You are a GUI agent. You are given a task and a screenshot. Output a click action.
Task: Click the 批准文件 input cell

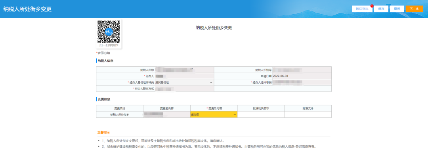[x=308, y=114]
